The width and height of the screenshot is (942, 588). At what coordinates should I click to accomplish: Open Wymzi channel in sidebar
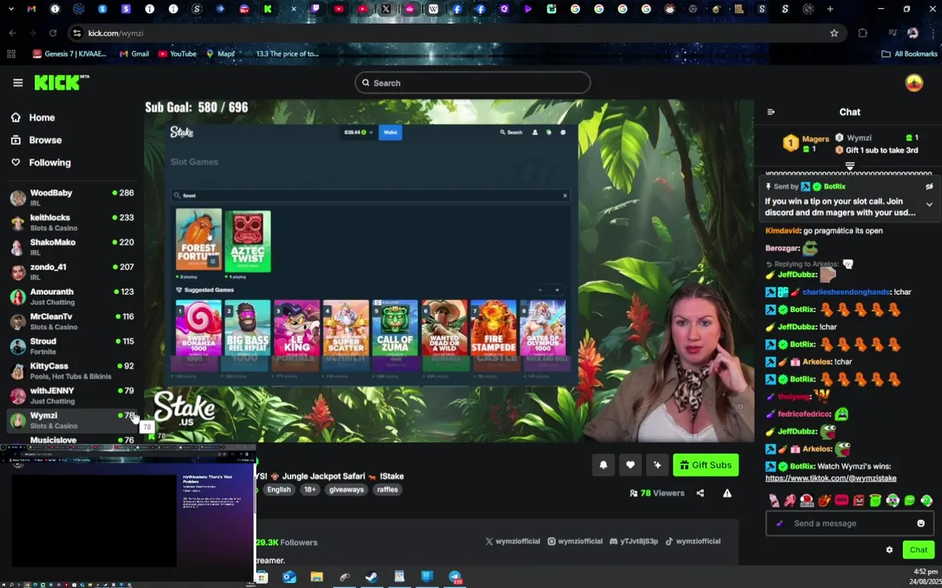(x=72, y=420)
